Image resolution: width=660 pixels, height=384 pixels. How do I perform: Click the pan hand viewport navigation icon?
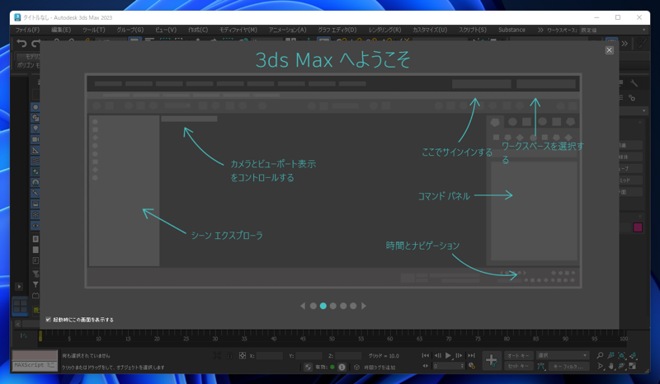[x=610, y=367]
